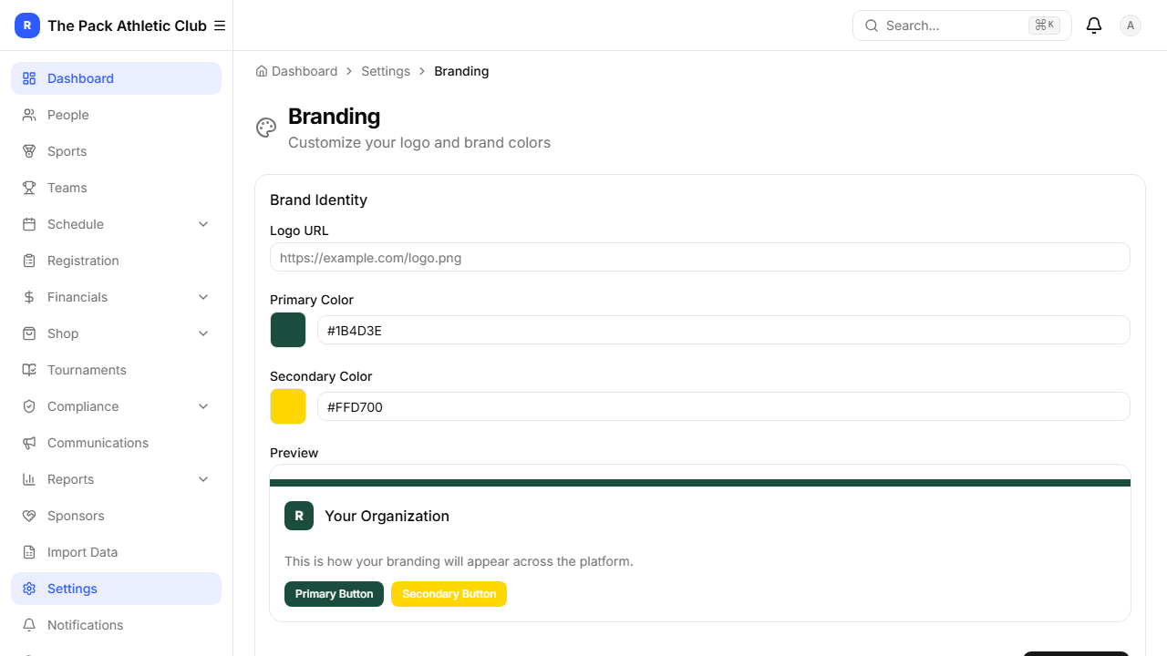Click the Compliance shield icon

pos(29,406)
